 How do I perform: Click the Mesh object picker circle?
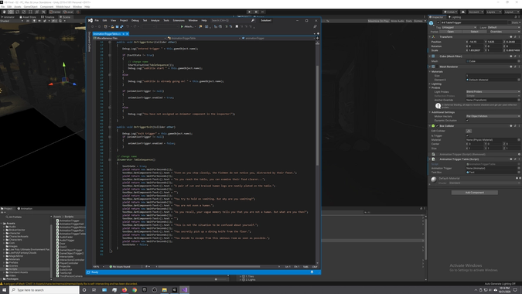coord(519,61)
